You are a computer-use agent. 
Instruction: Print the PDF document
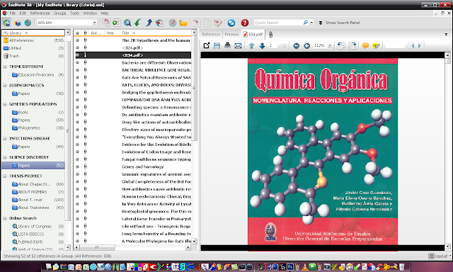(227, 45)
